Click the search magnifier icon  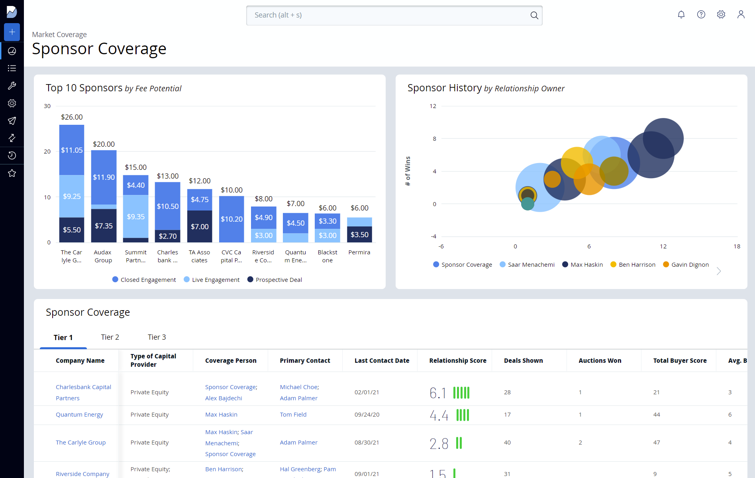click(534, 15)
